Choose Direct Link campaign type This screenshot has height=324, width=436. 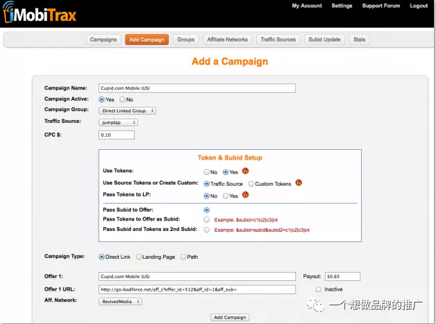click(x=102, y=257)
